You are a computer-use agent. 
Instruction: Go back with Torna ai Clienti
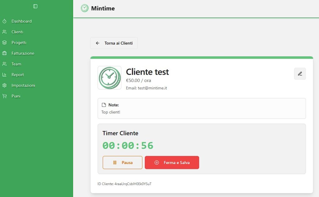[114, 43]
